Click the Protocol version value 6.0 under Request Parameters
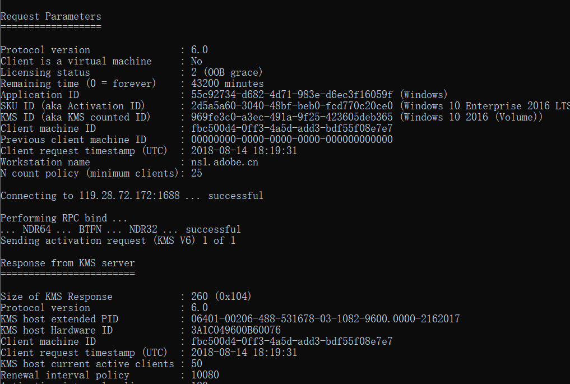Viewport: 570px width, 384px height. pyautogui.click(x=199, y=50)
